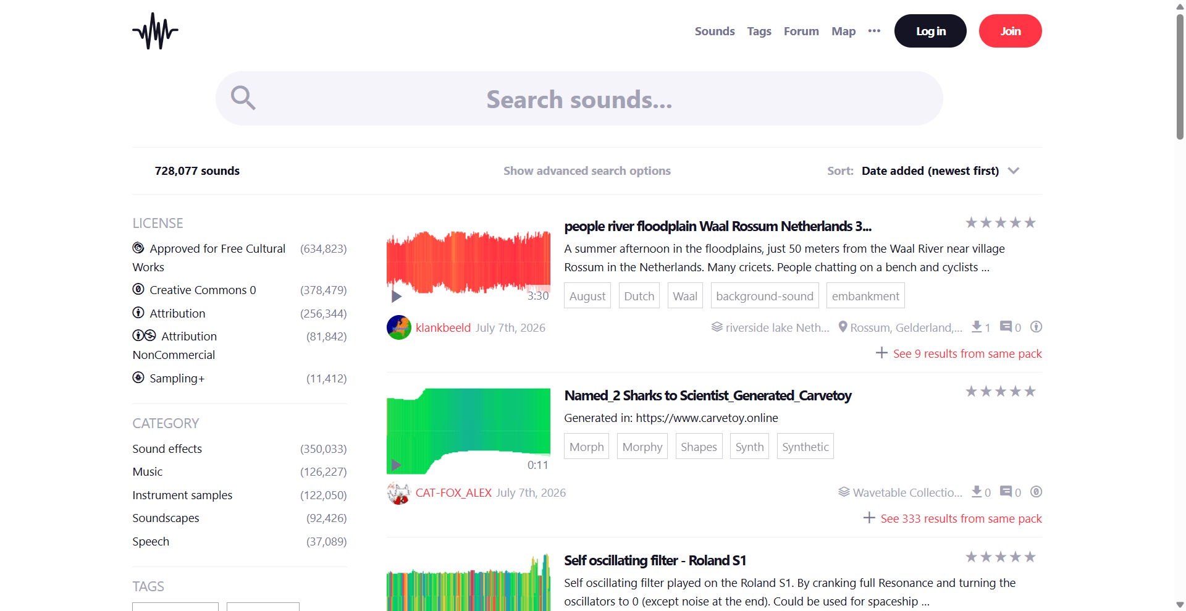Image resolution: width=1186 pixels, height=611 pixels.
Task: Click the background-sound tag
Action: (x=765, y=296)
